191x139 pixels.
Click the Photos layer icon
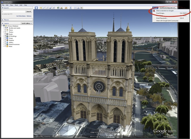7,32
